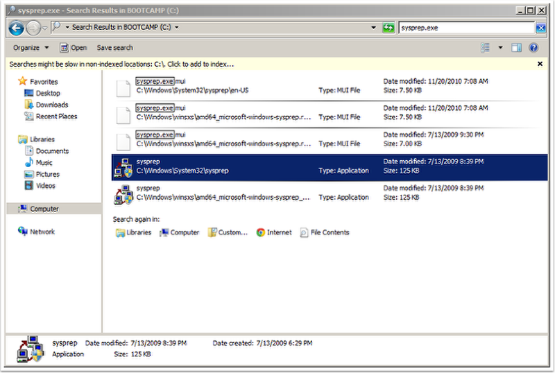Click the change view icon in toolbar
This screenshot has width=555, height=373.
(486, 48)
